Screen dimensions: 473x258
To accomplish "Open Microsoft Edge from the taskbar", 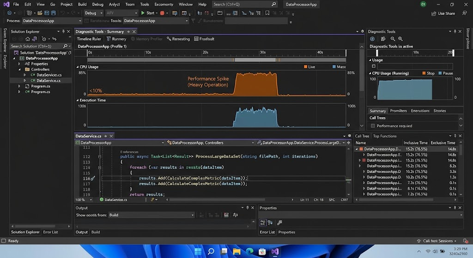I will 249,252.
